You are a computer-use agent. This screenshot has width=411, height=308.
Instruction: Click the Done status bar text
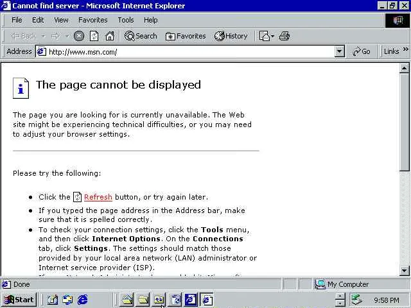[21, 284]
